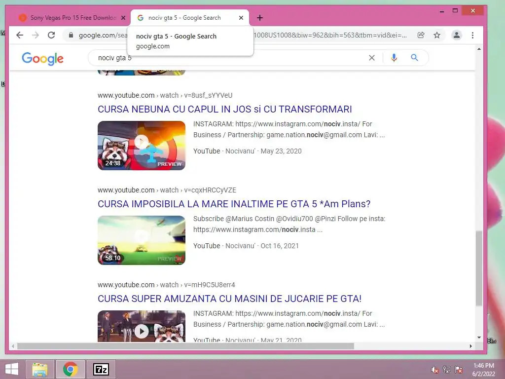Go back with the browser back arrow

click(x=20, y=35)
